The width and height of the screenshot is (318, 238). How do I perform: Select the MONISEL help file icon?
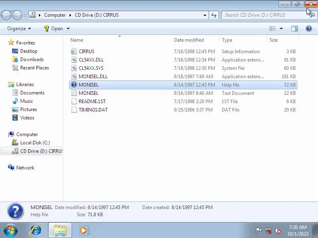click(x=74, y=84)
